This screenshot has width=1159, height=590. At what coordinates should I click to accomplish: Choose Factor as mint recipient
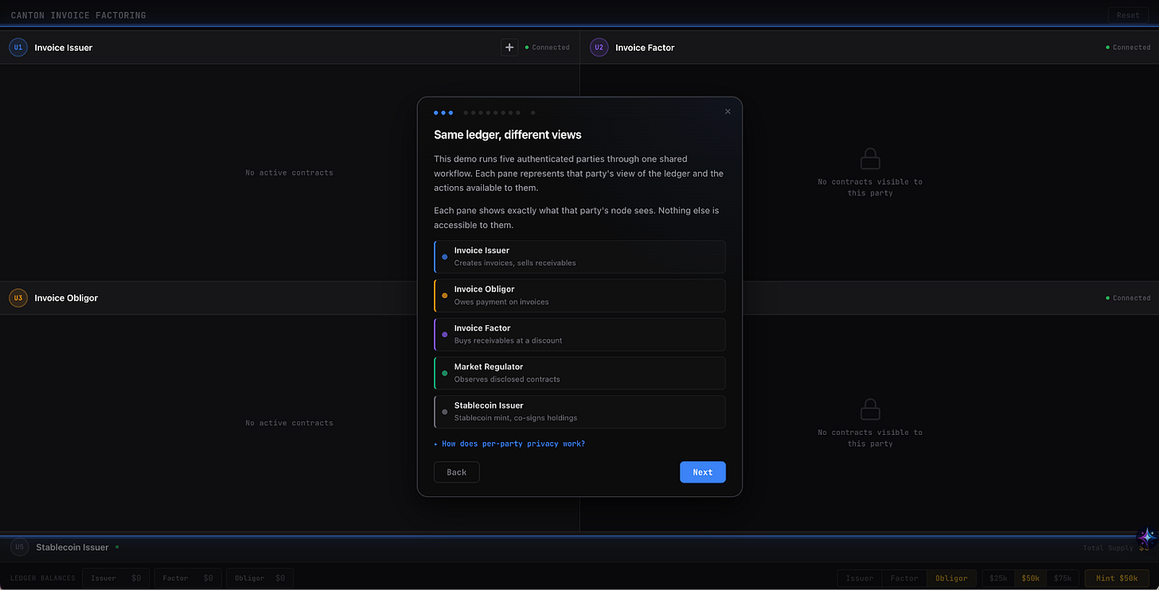(904, 578)
